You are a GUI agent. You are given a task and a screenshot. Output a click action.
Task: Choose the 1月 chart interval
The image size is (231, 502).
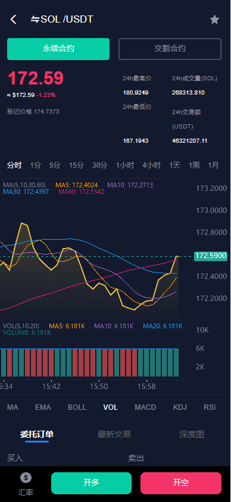coord(213,165)
